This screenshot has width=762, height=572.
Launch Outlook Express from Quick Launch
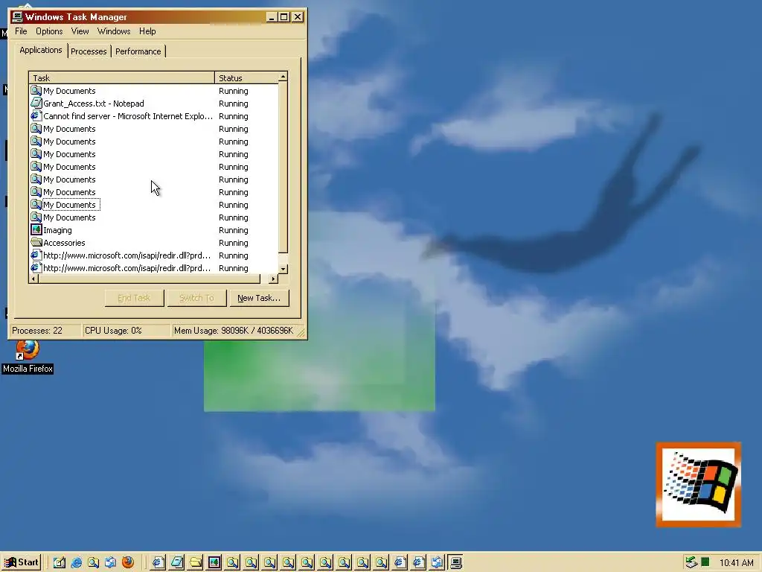110,563
